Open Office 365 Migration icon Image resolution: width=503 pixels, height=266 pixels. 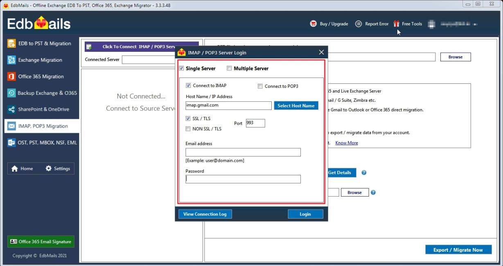(x=11, y=76)
